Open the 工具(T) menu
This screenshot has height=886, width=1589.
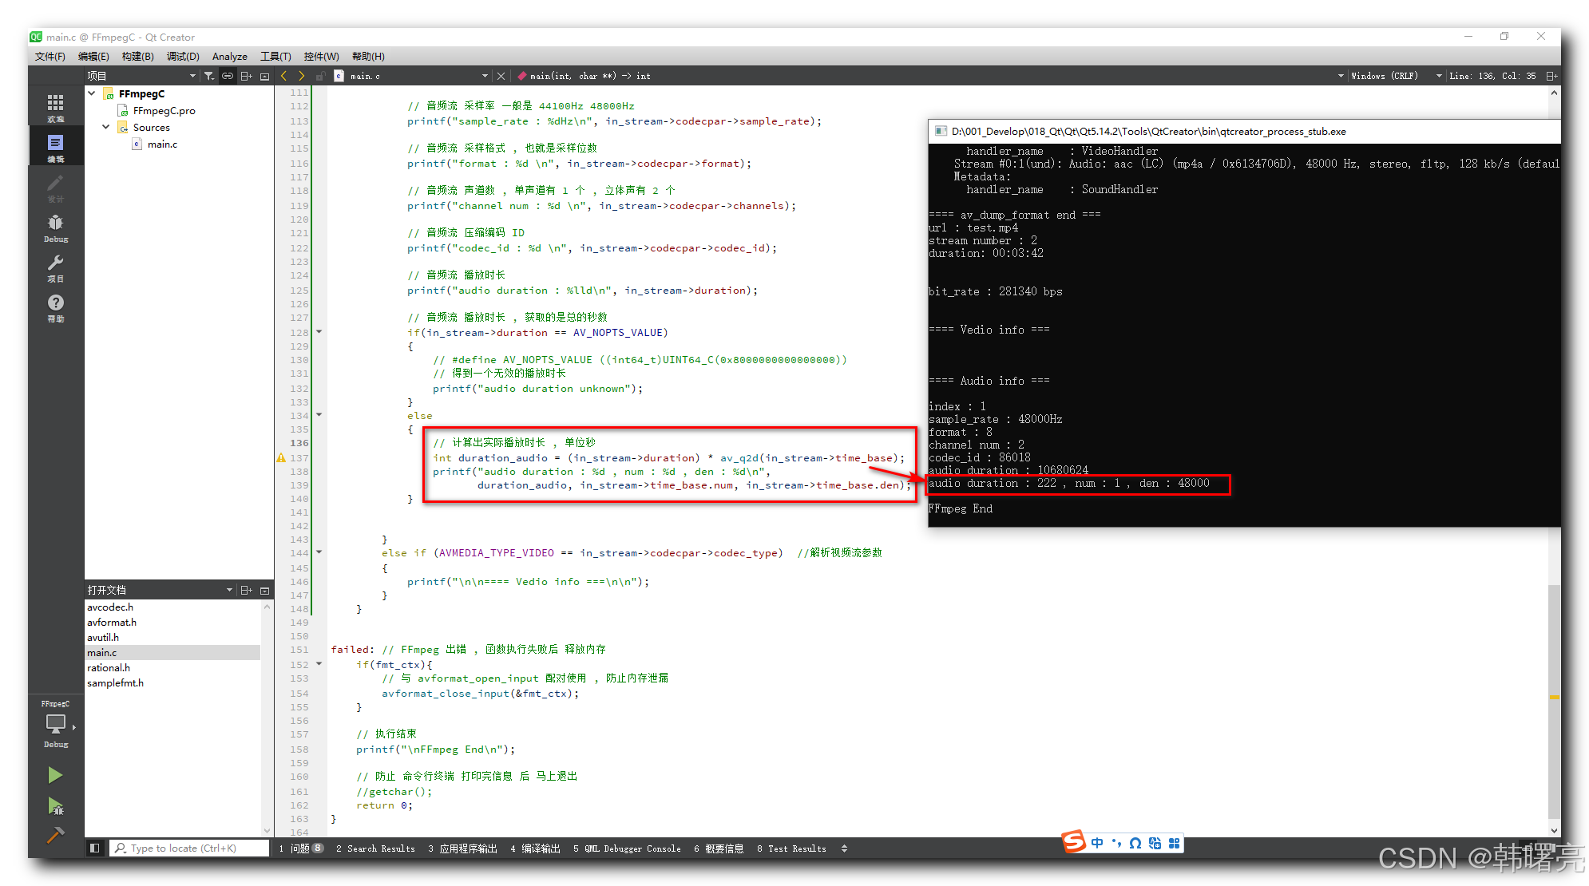[275, 57]
